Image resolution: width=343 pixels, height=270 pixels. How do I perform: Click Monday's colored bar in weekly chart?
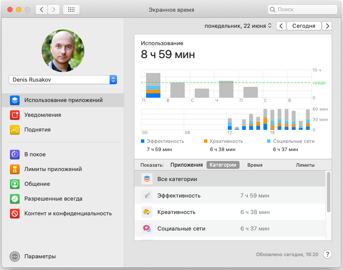coord(153,86)
